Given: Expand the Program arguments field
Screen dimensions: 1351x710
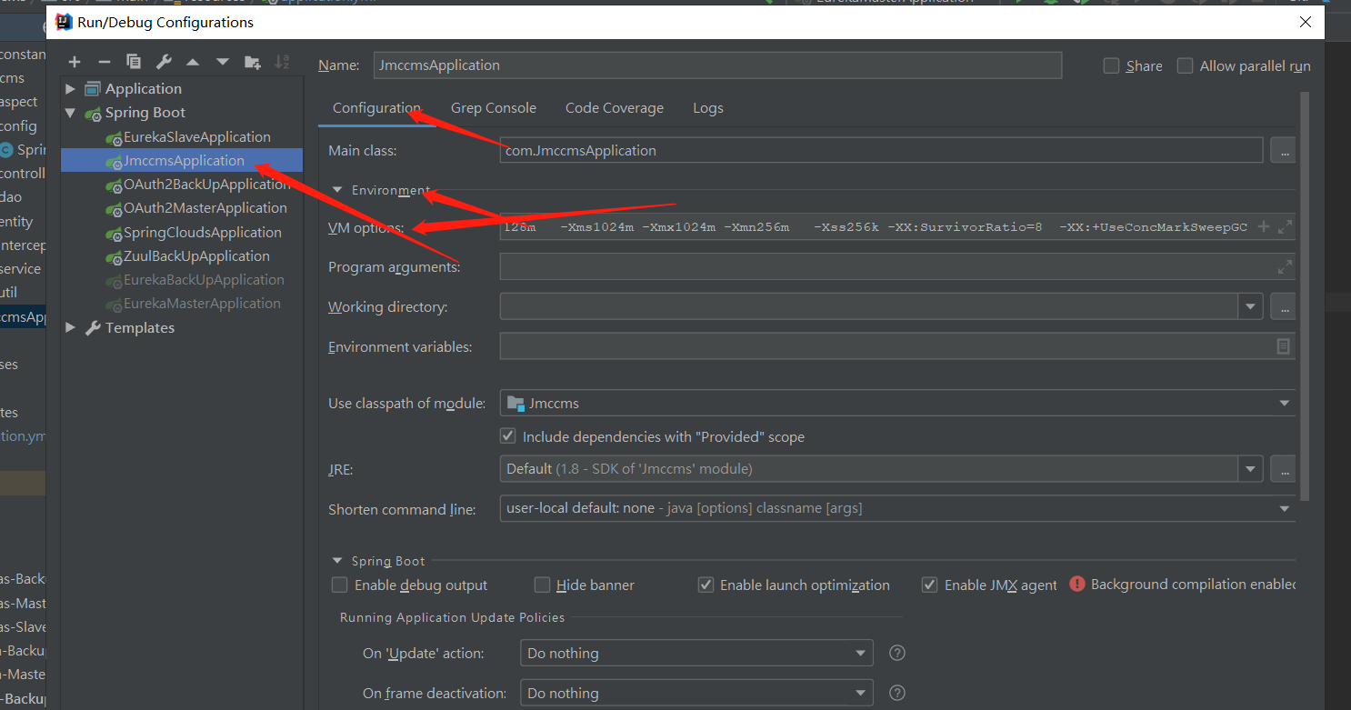Looking at the screenshot, I should tap(1285, 267).
